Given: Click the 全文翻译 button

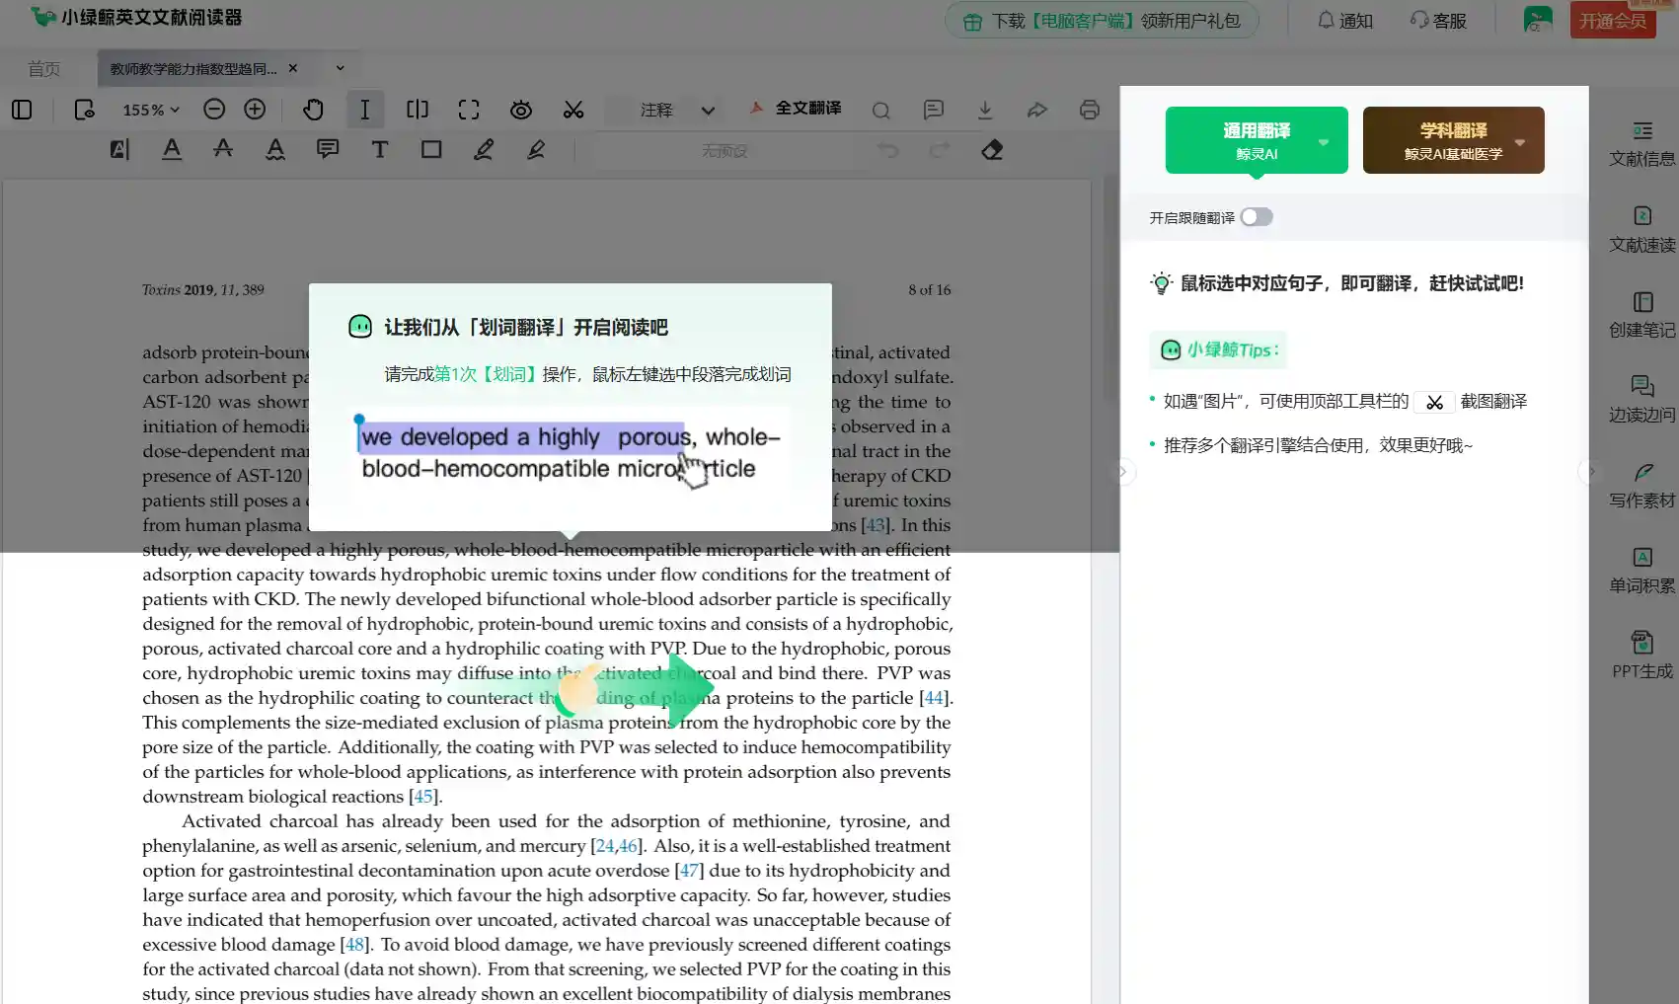Looking at the screenshot, I should coord(796,109).
